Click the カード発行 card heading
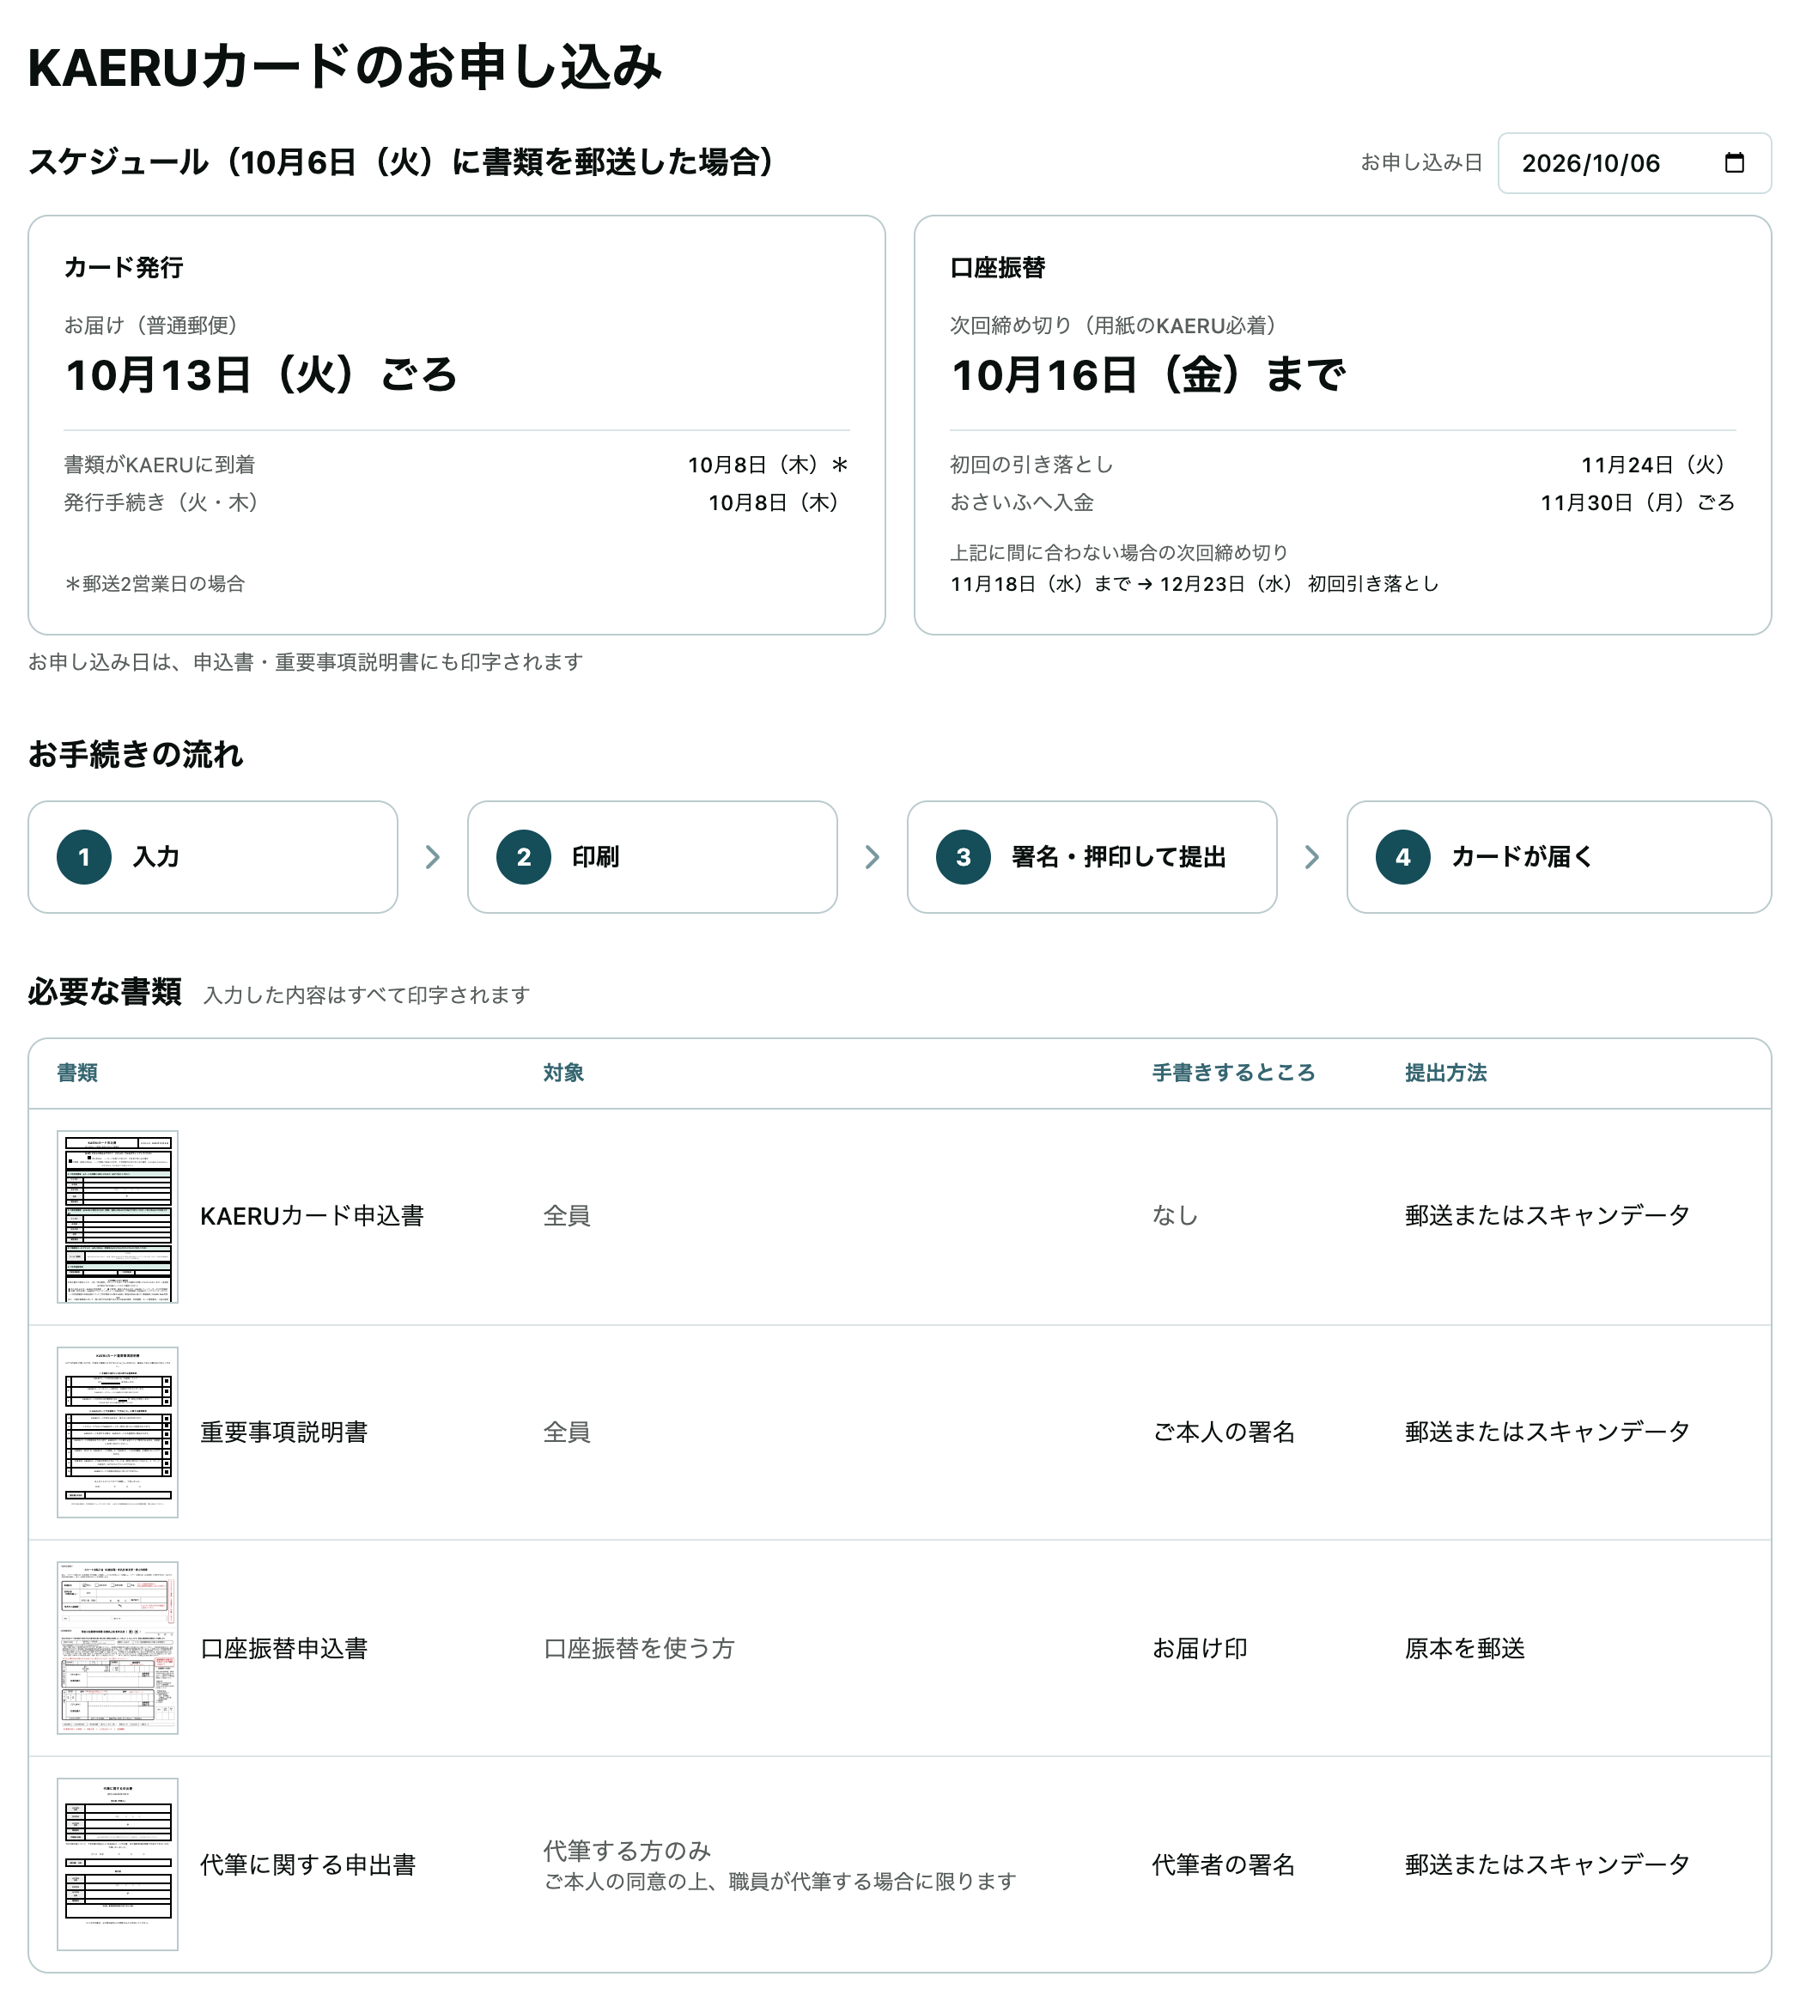This screenshot has width=1800, height=2001. click(124, 267)
